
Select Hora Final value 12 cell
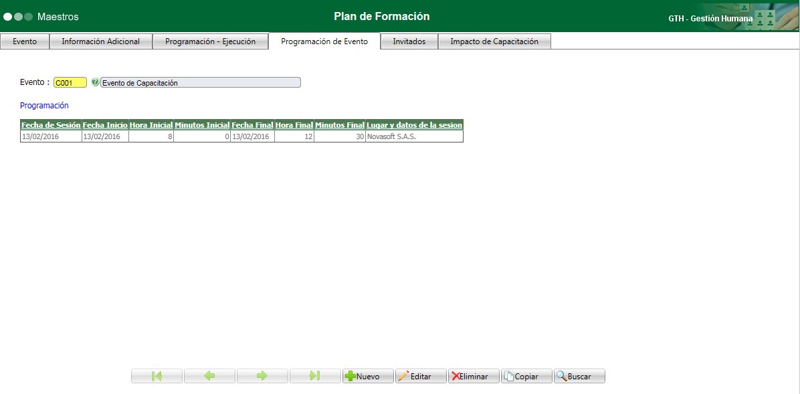coord(294,136)
